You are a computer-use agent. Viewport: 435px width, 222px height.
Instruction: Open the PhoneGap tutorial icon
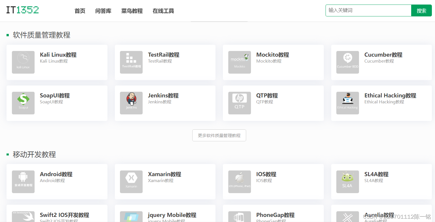240,217
